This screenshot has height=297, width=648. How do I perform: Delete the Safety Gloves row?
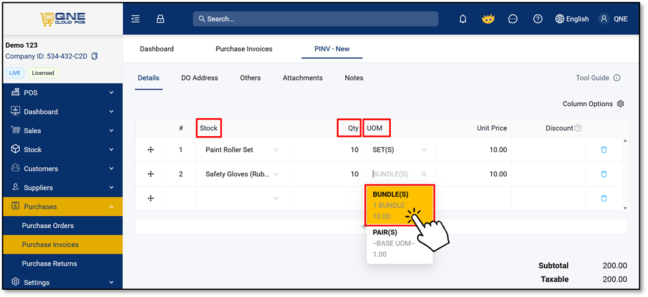click(604, 174)
